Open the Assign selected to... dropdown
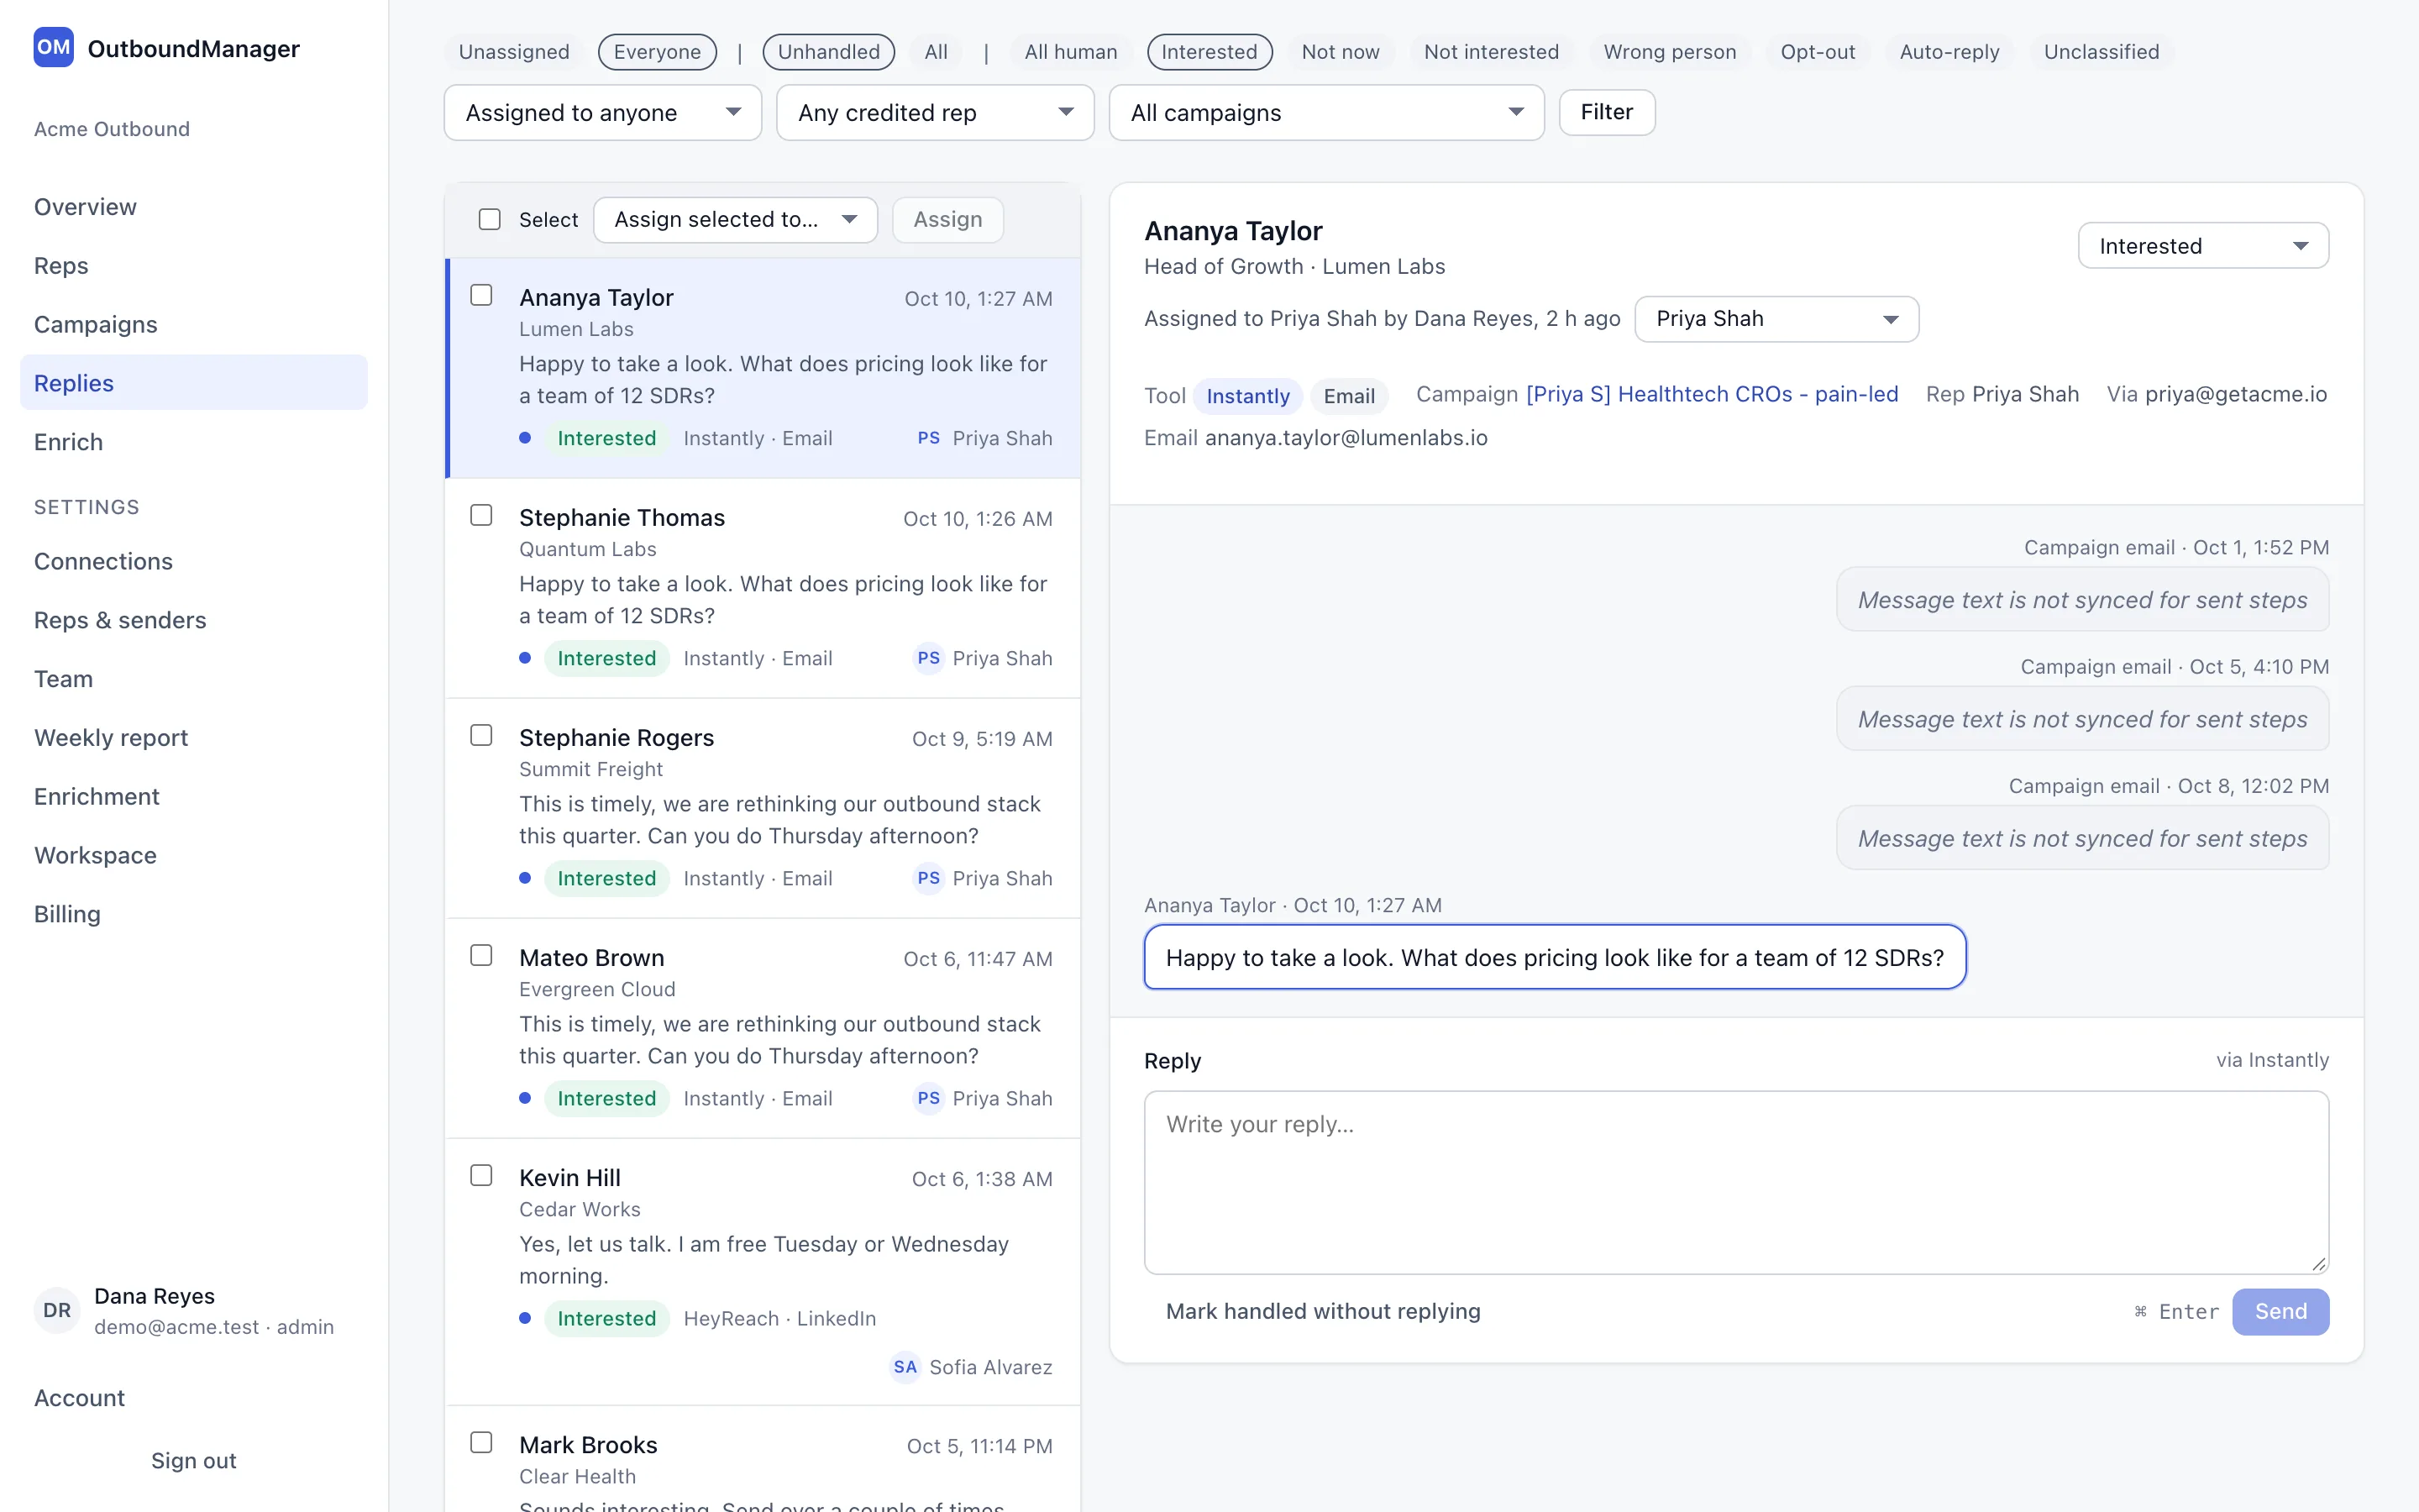The width and height of the screenshot is (2419, 1512). 735,219
